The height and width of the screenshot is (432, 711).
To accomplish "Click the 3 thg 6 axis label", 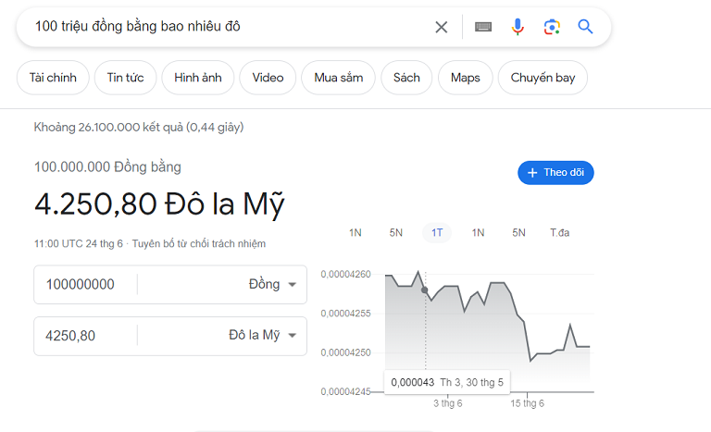I will 447,403.
